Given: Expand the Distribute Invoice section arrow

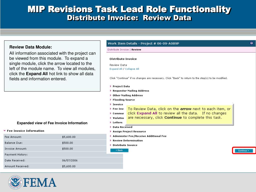Looking at the screenshot, I should (110, 145).
